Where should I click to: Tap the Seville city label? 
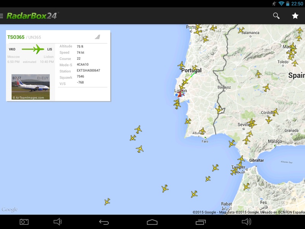tap(244, 125)
